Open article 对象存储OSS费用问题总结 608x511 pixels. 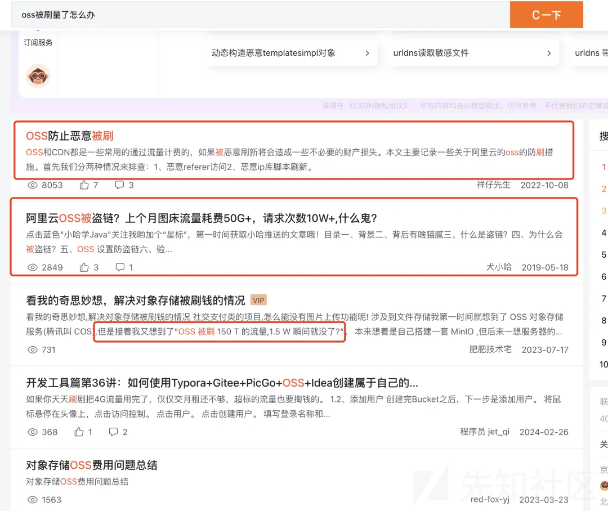tap(92, 465)
